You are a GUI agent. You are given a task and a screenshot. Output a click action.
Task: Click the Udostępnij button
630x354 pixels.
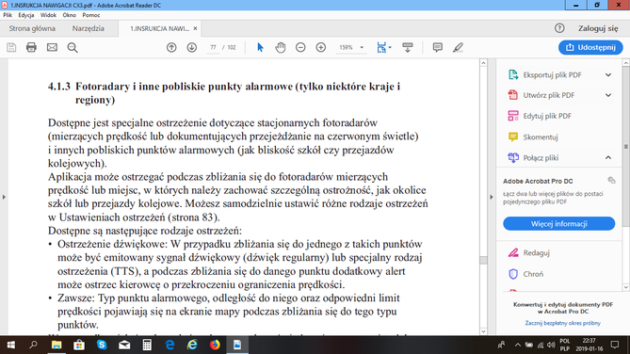(x=590, y=47)
